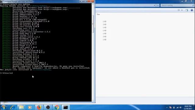
Task: Open the File Explorer taskbar icon
Action: tap(21, 107)
